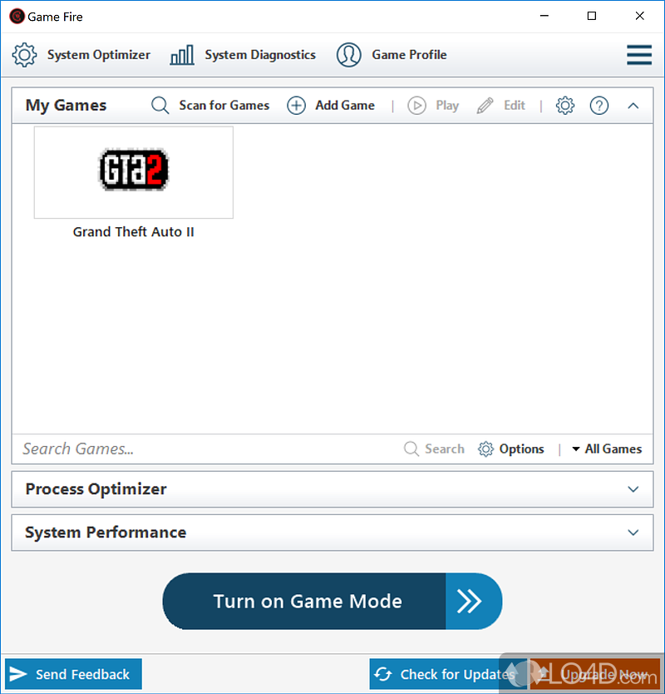
Task: Click the Play circle icon
Action: [416, 106]
